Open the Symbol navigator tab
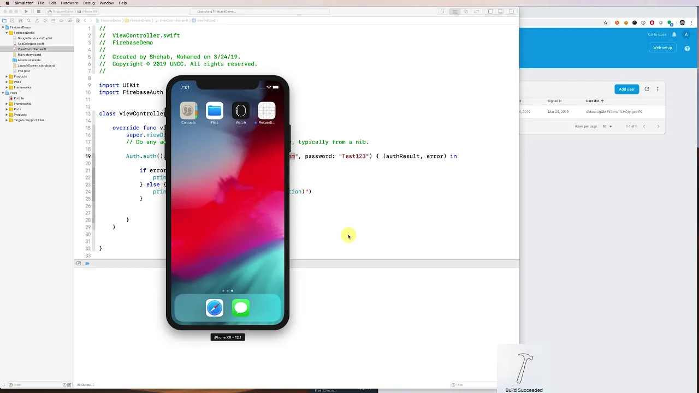This screenshot has height=393, width=699. pos(21,21)
